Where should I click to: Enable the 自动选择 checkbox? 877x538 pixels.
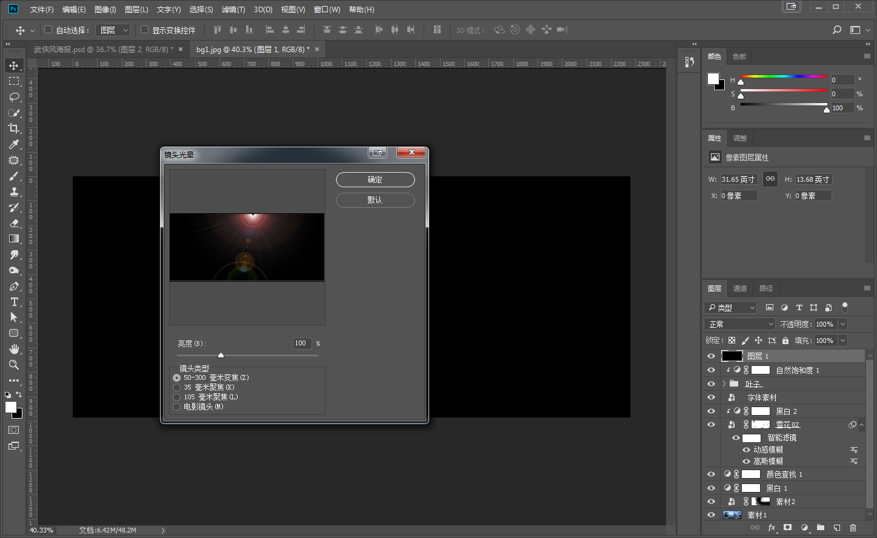tap(48, 30)
